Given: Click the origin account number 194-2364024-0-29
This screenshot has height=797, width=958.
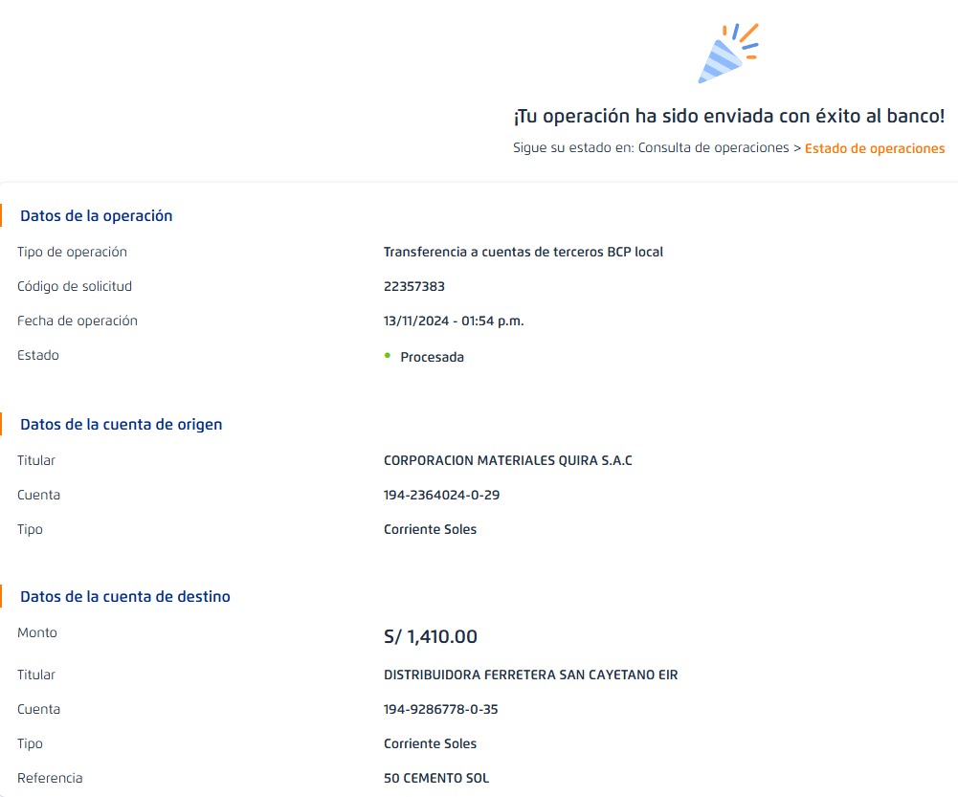Looking at the screenshot, I should tap(441, 496).
